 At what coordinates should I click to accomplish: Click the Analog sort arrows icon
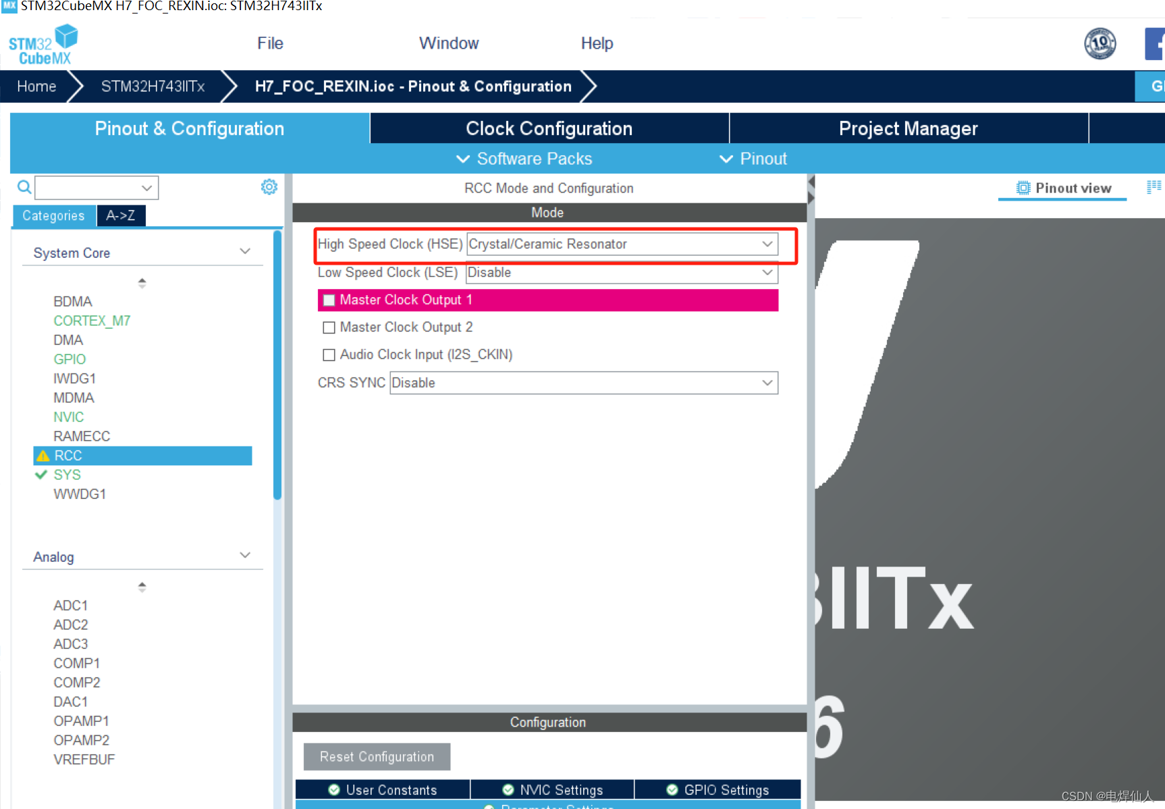point(142,587)
